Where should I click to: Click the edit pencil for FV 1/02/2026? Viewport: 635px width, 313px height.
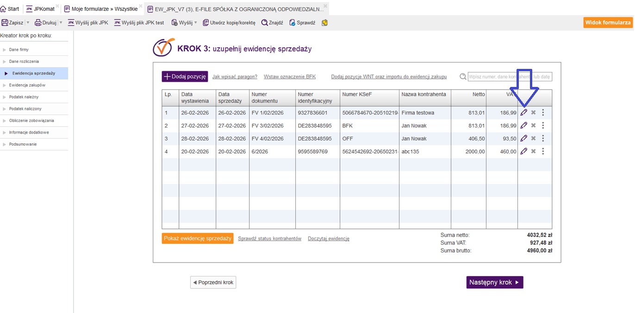coord(523,112)
